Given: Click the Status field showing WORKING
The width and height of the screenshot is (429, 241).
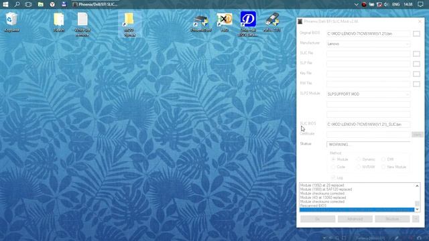Looking at the screenshot, I should [368, 145].
